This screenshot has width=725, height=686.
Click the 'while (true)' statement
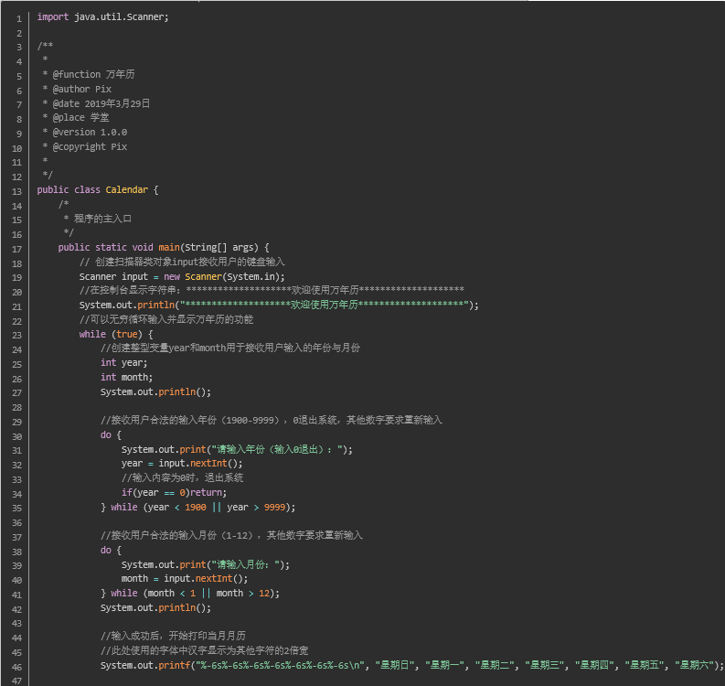coord(111,334)
